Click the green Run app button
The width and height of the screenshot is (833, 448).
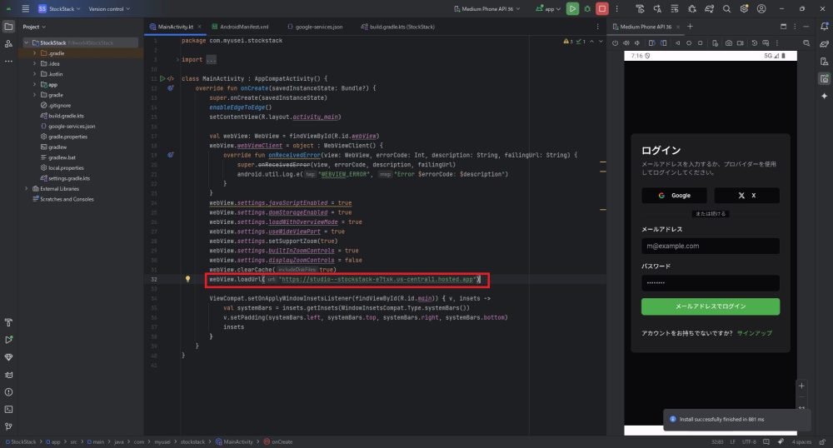pyautogui.click(x=572, y=8)
